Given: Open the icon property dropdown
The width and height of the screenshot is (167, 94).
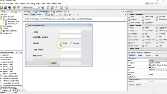Looking at the screenshot, I should coord(166,70).
